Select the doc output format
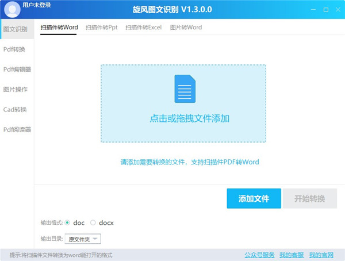 tap(68, 222)
